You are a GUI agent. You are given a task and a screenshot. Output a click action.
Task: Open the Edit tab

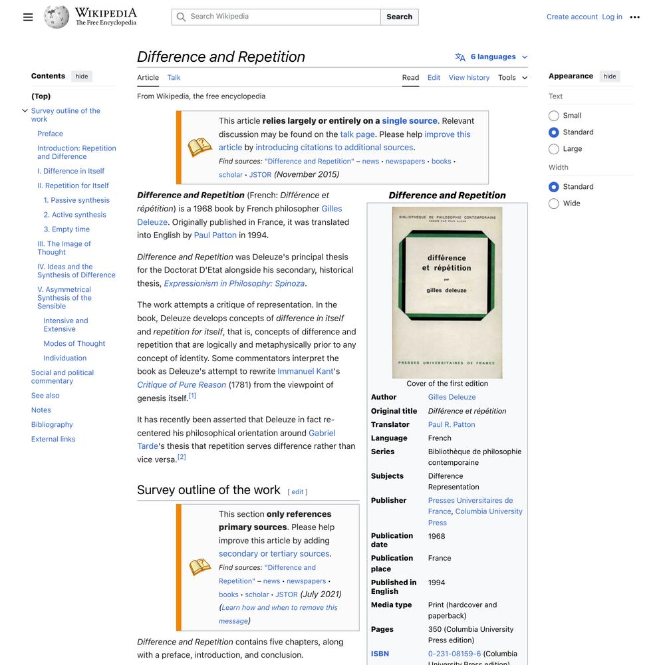[x=434, y=78]
